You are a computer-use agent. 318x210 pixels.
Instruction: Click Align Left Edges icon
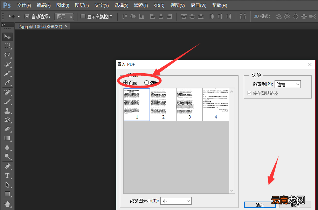(152, 16)
